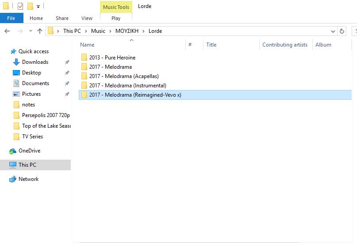Click the pin icon next to Downloads
357x243 pixels.
[67, 62]
